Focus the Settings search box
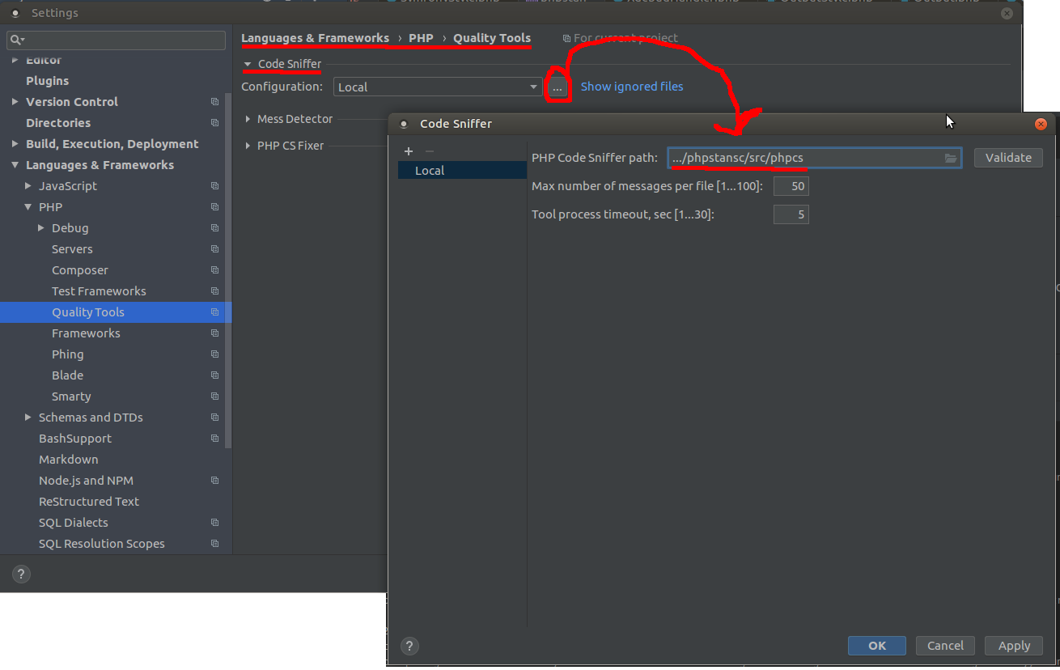 click(x=116, y=40)
